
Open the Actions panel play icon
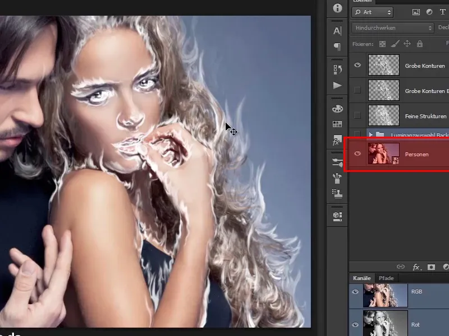[x=337, y=86]
